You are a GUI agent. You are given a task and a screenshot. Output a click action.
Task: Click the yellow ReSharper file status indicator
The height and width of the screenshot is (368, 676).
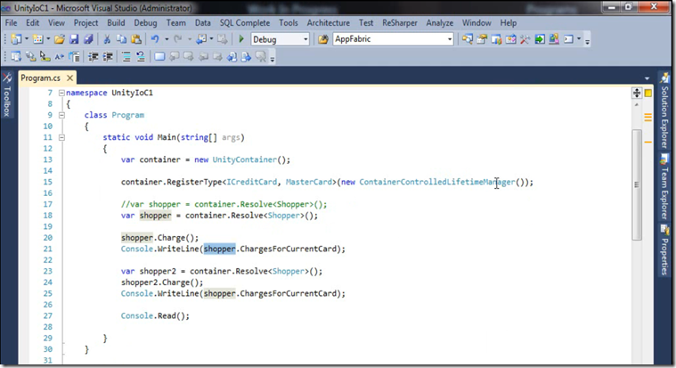pos(648,93)
